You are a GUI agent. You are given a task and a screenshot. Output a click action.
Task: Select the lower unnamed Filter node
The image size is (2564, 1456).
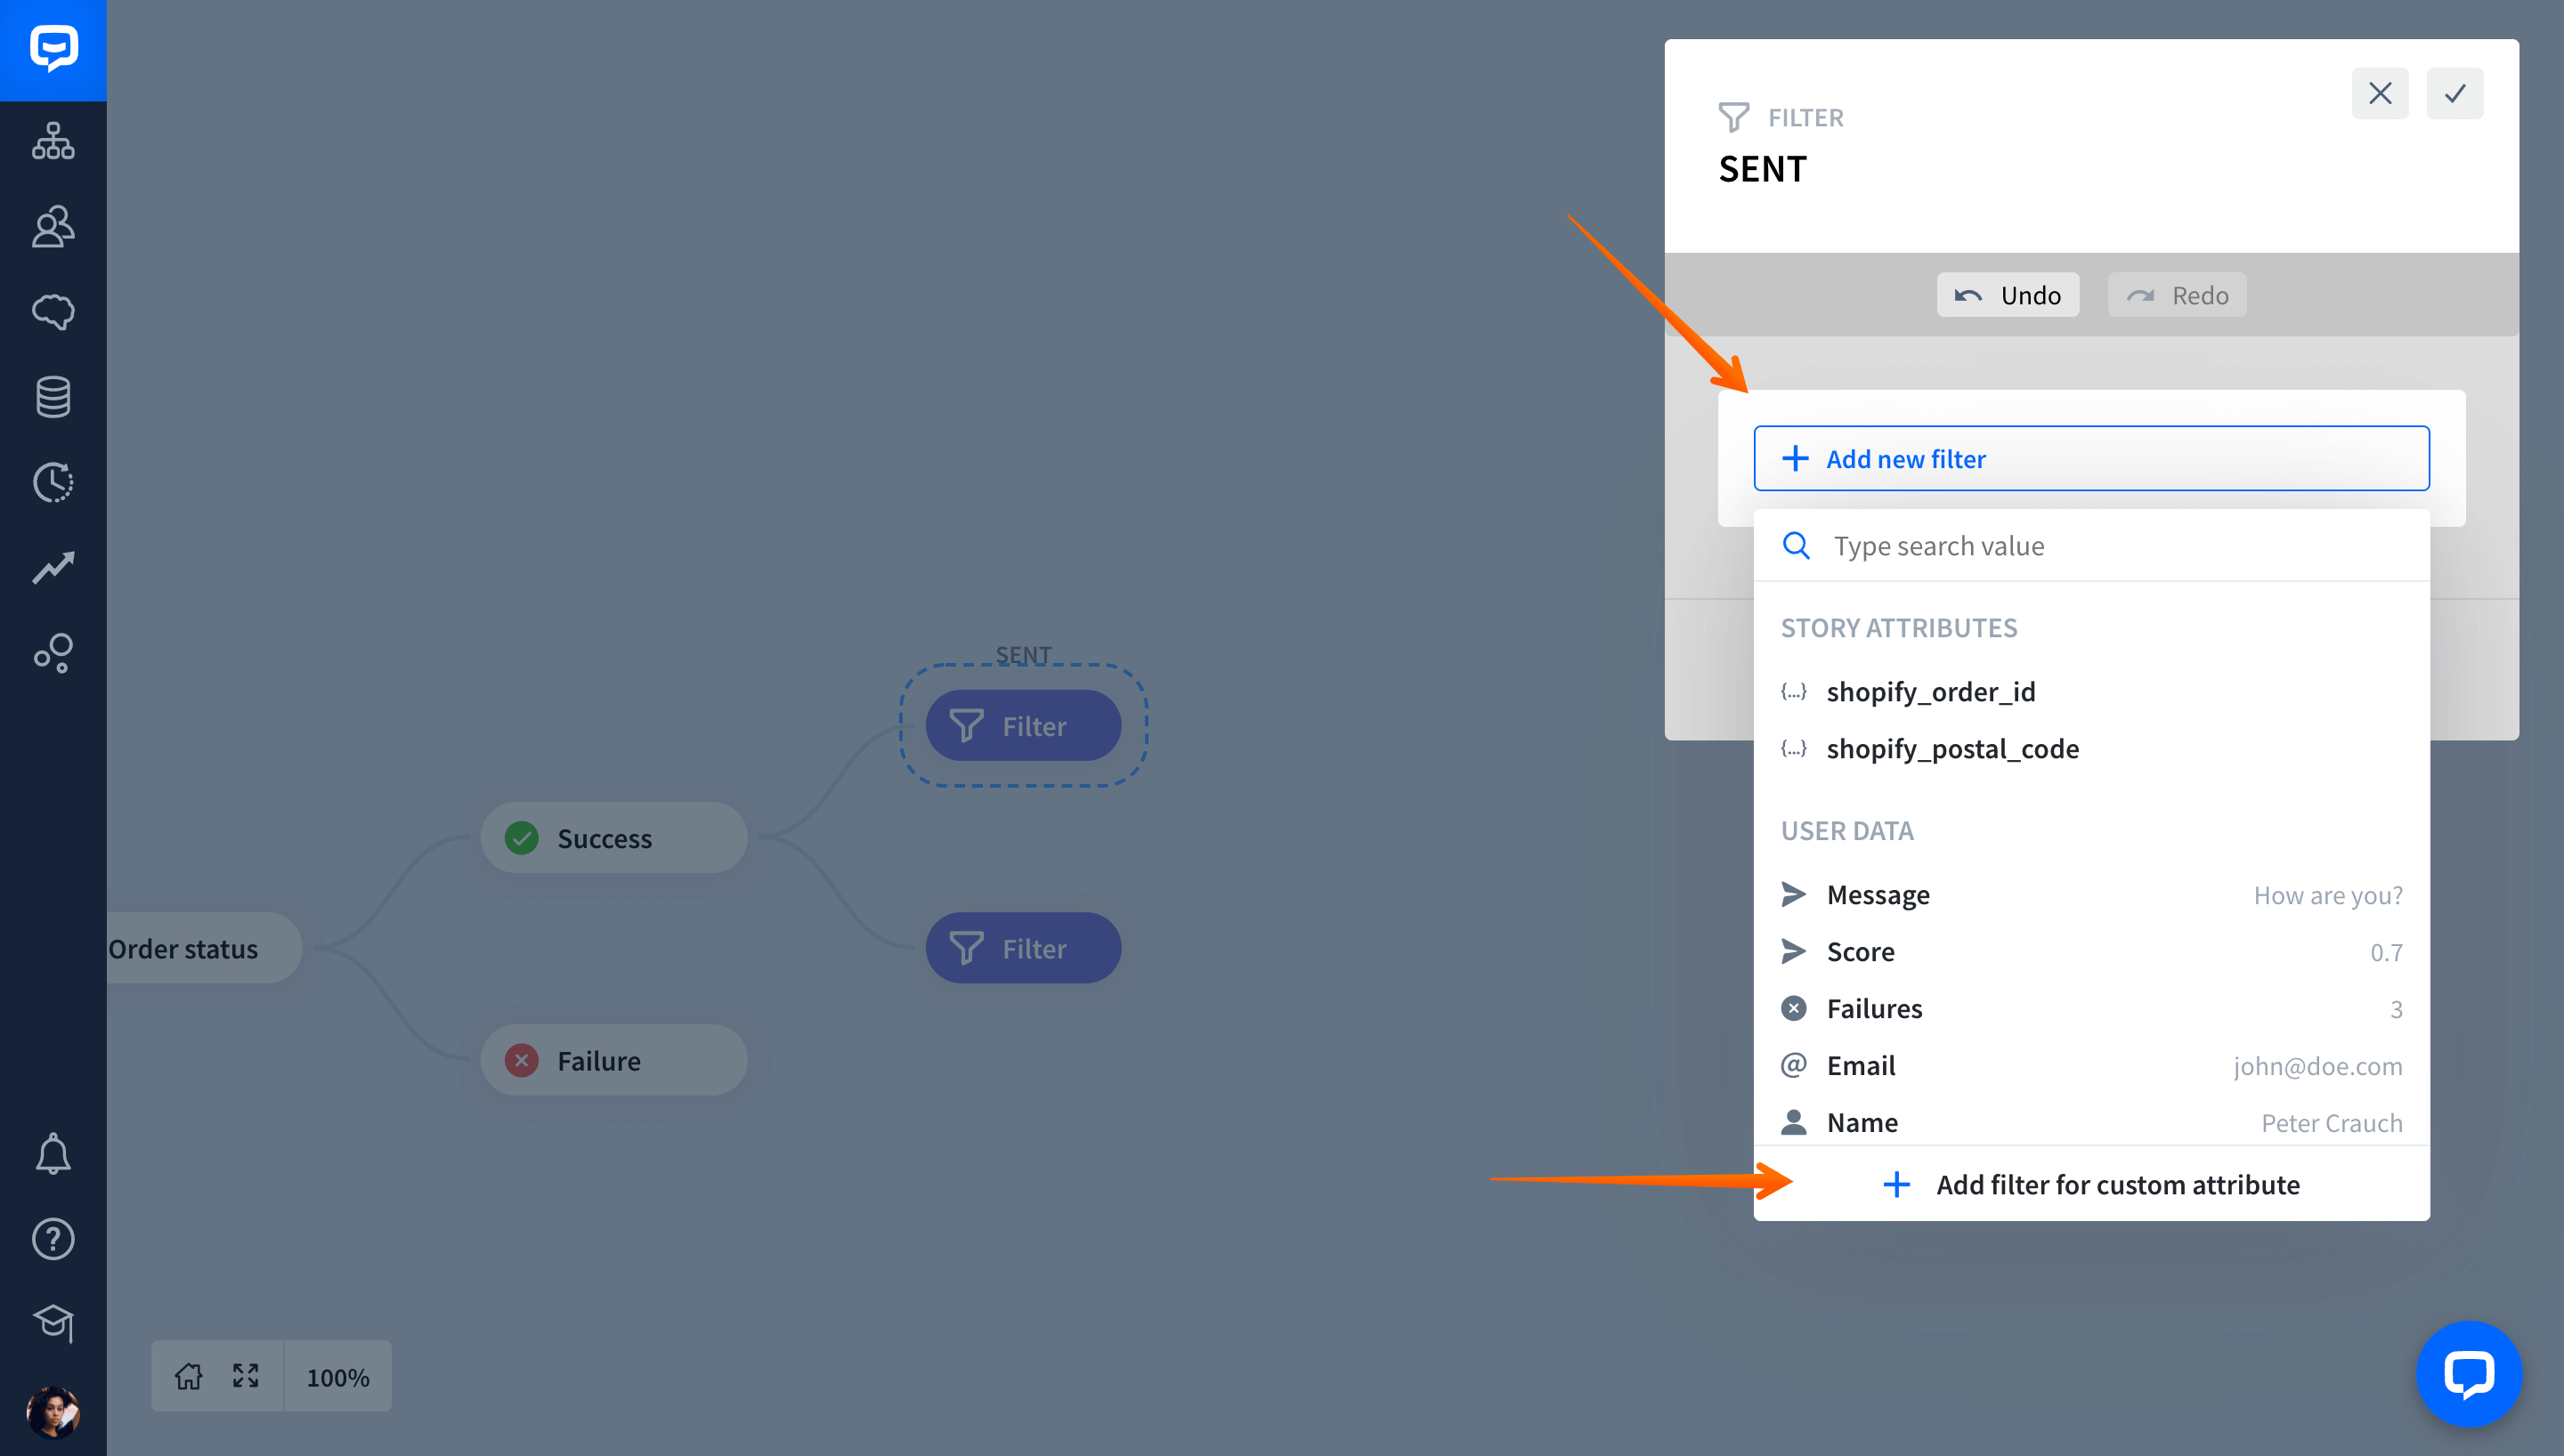(1023, 948)
